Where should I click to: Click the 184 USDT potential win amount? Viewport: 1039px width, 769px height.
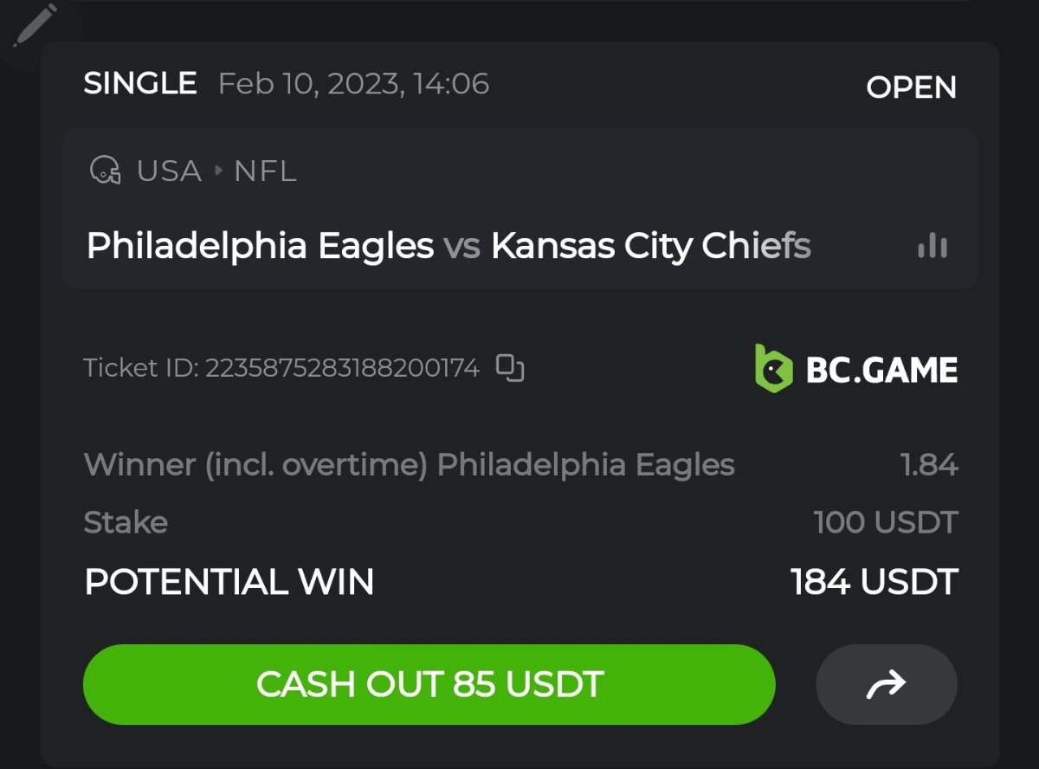[x=874, y=582]
